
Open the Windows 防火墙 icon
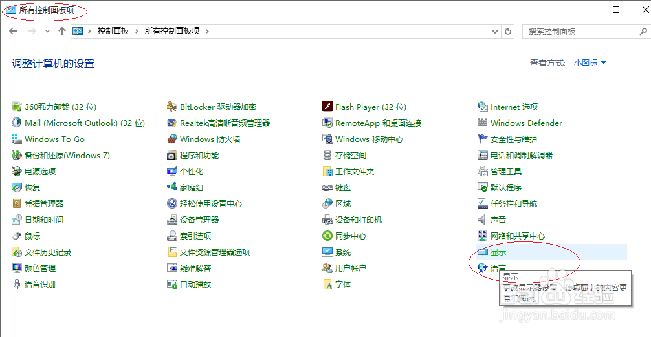tap(172, 139)
